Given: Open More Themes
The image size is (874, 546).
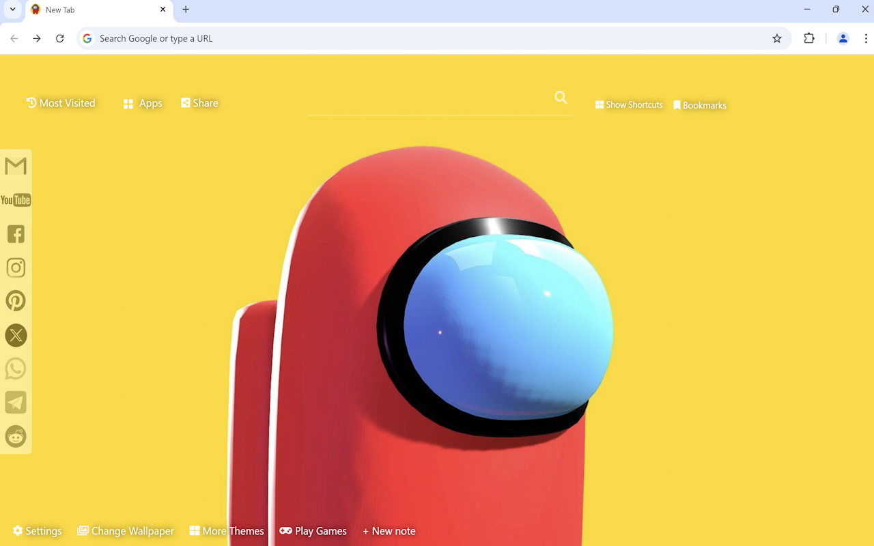Looking at the screenshot, I should coord(227,531).
